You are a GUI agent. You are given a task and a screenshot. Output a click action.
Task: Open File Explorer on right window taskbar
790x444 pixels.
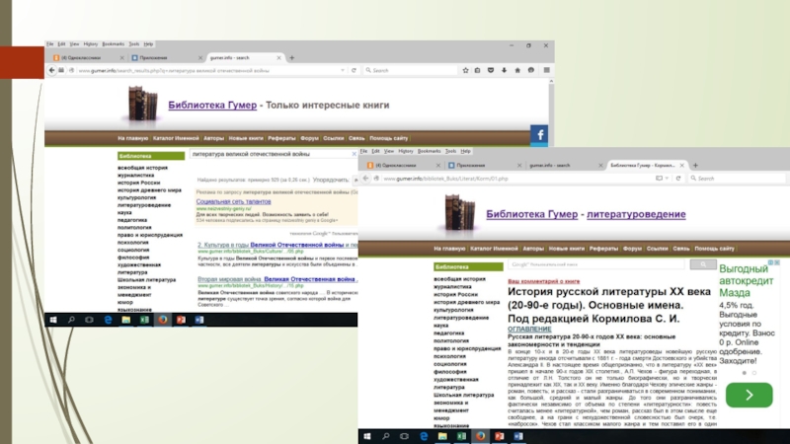442,436
